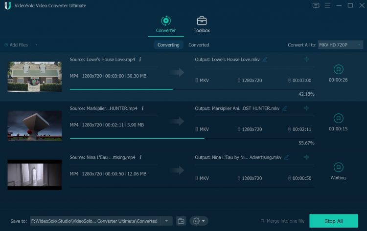
Task: Click the 55.67% progress value
Action: pos(306,143)
